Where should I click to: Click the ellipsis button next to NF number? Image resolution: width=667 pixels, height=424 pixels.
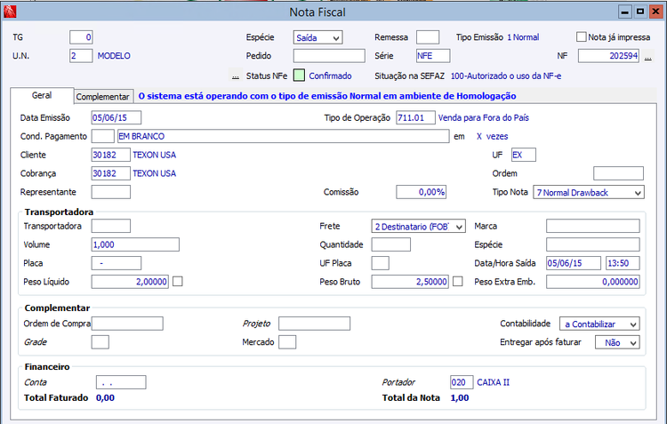click(648, 56)
